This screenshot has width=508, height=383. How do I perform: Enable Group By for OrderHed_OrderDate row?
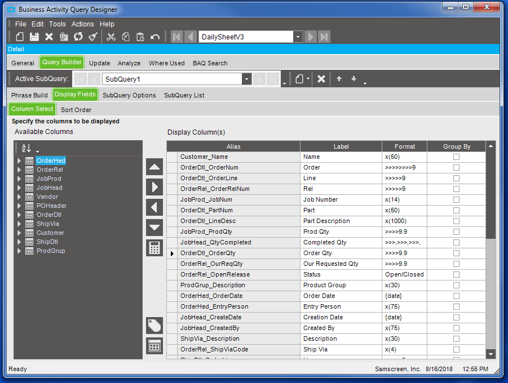coord(456,296)
